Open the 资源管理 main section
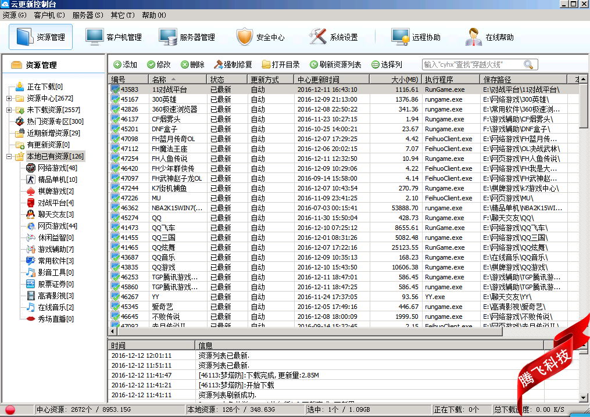The image size is (590, 417). 41,37
